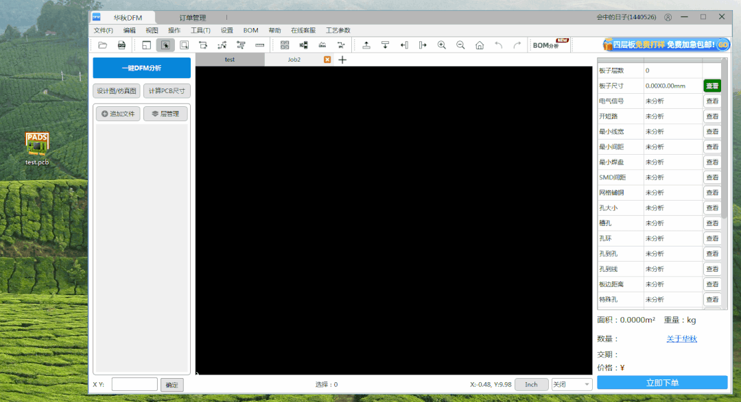Click the user account profile icon

[668, 17]
